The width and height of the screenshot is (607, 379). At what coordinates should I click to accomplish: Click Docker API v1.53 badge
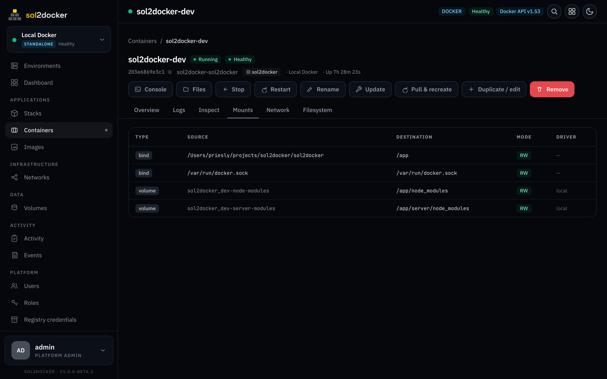click(x=520, y=12)
